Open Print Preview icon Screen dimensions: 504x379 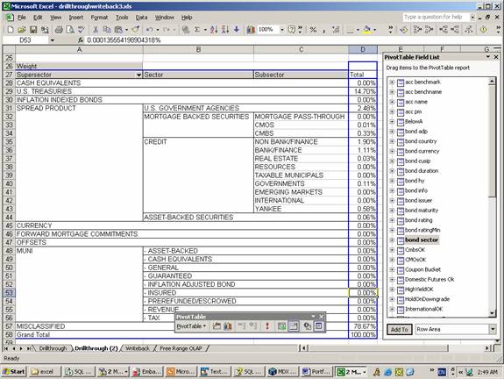click(x=70, y=30)
